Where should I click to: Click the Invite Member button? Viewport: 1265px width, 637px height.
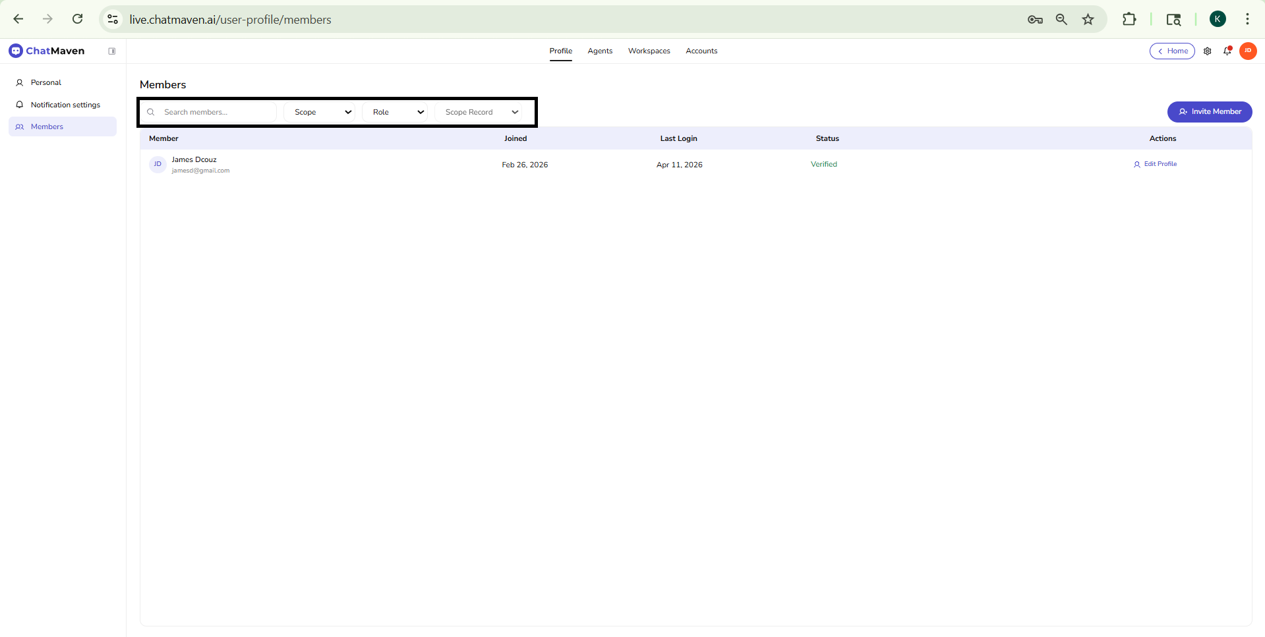point(1209,112)
